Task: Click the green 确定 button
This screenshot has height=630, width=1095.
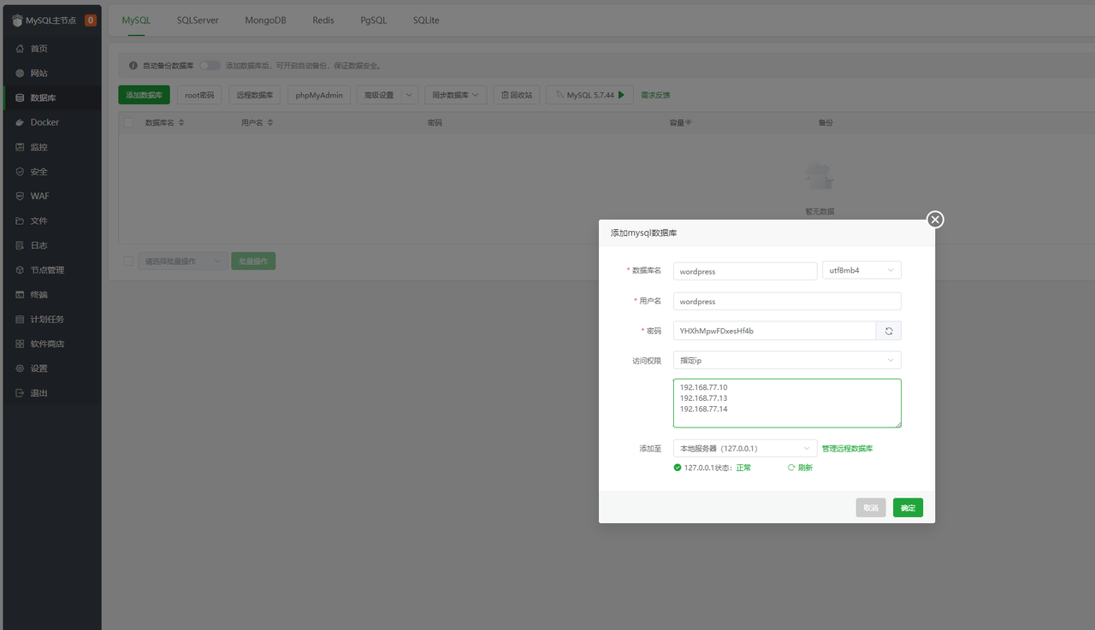Action: click(908, 508)
